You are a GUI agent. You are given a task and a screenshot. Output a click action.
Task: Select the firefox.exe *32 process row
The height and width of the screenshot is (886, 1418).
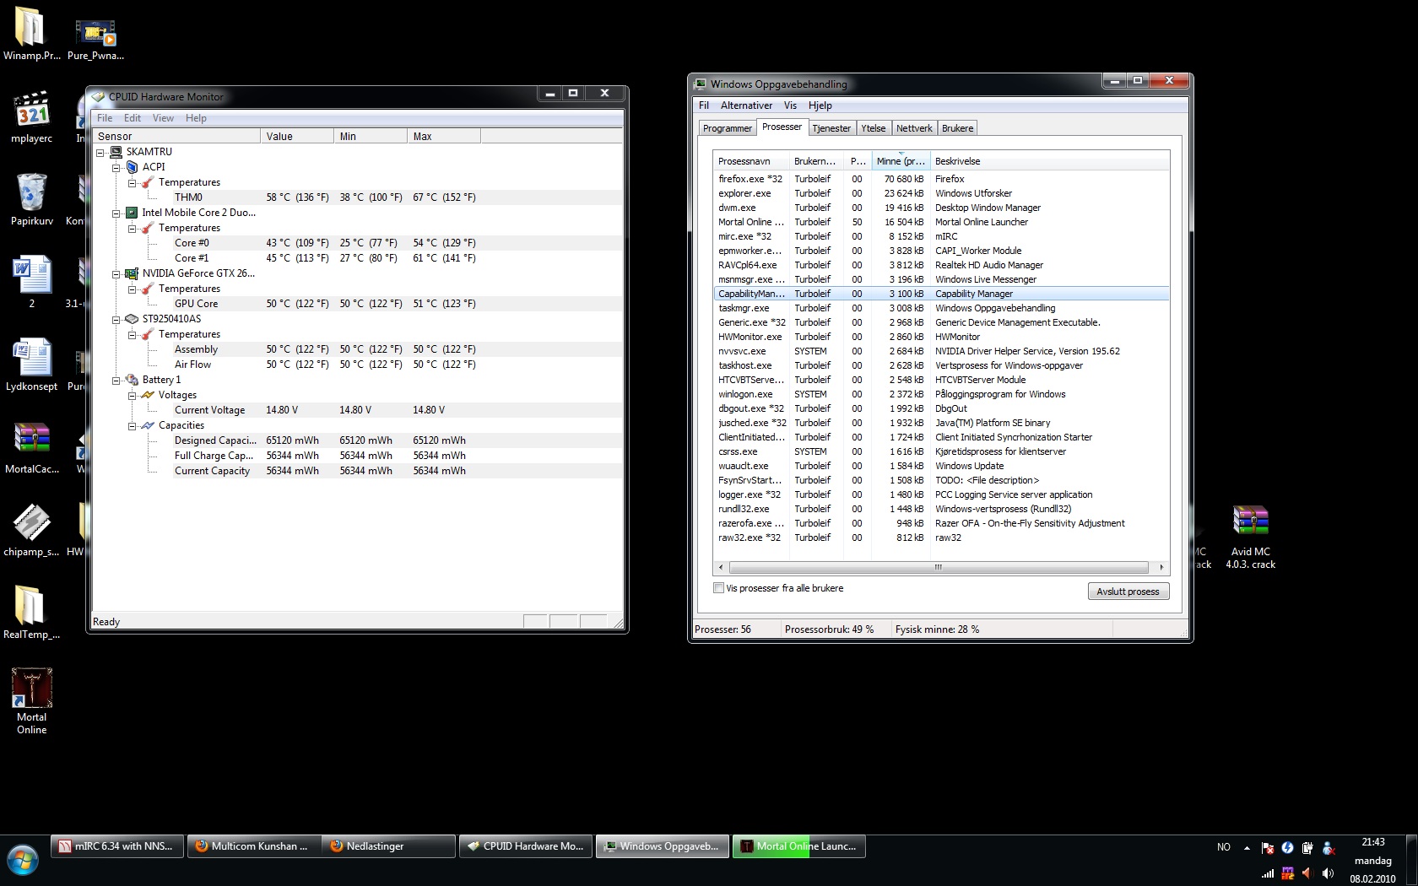(941, 179)
